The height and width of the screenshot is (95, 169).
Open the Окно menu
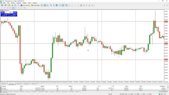29,3
